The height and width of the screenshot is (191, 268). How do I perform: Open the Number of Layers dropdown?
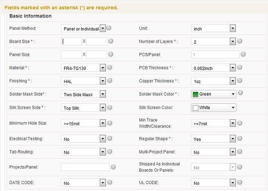point(214,41)
